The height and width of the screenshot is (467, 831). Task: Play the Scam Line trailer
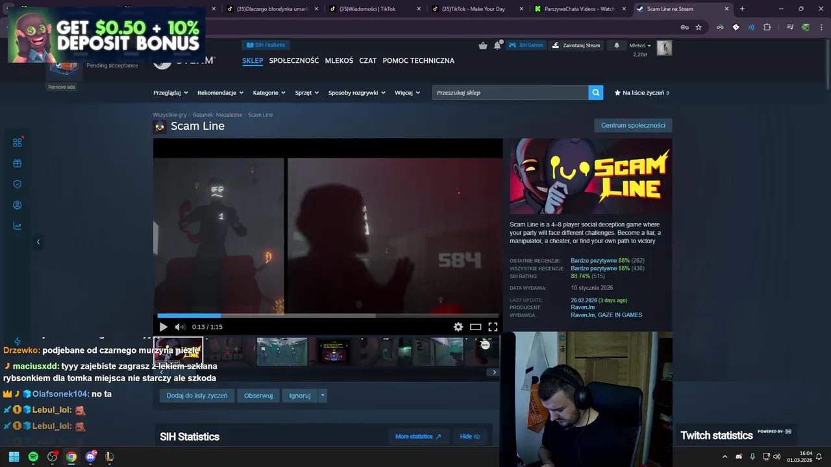[163, 327]
